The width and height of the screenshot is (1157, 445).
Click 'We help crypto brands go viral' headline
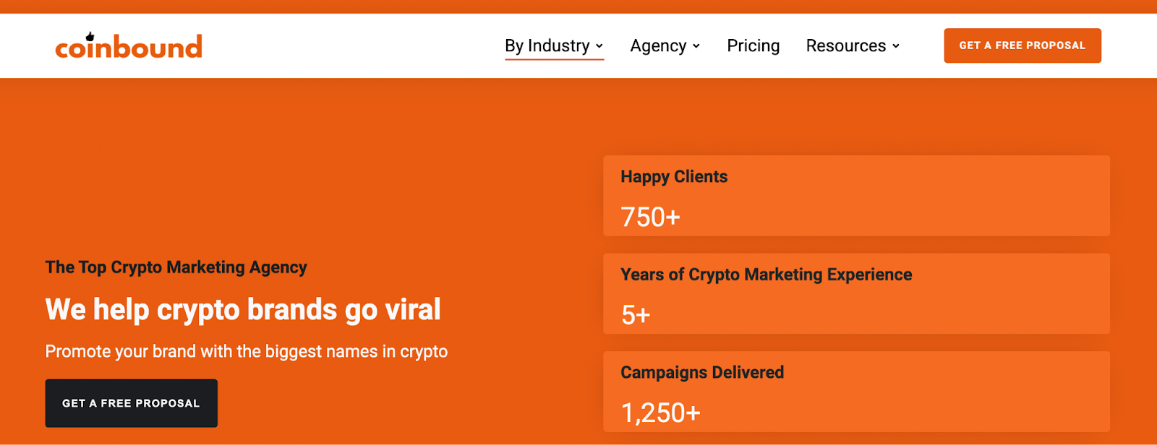click(x=243, y=310)
